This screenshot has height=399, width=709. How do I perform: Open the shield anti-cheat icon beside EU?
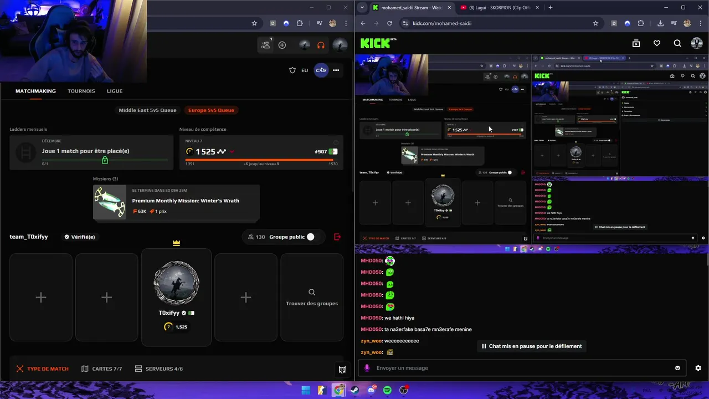click(292, 70)
